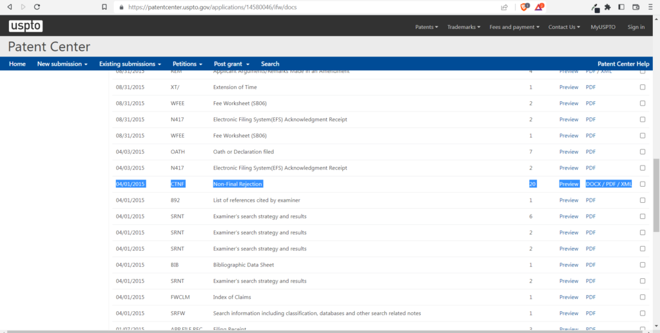Check the box for Non-Final Rejection row
660x333 pixels.
pos(642,184)
